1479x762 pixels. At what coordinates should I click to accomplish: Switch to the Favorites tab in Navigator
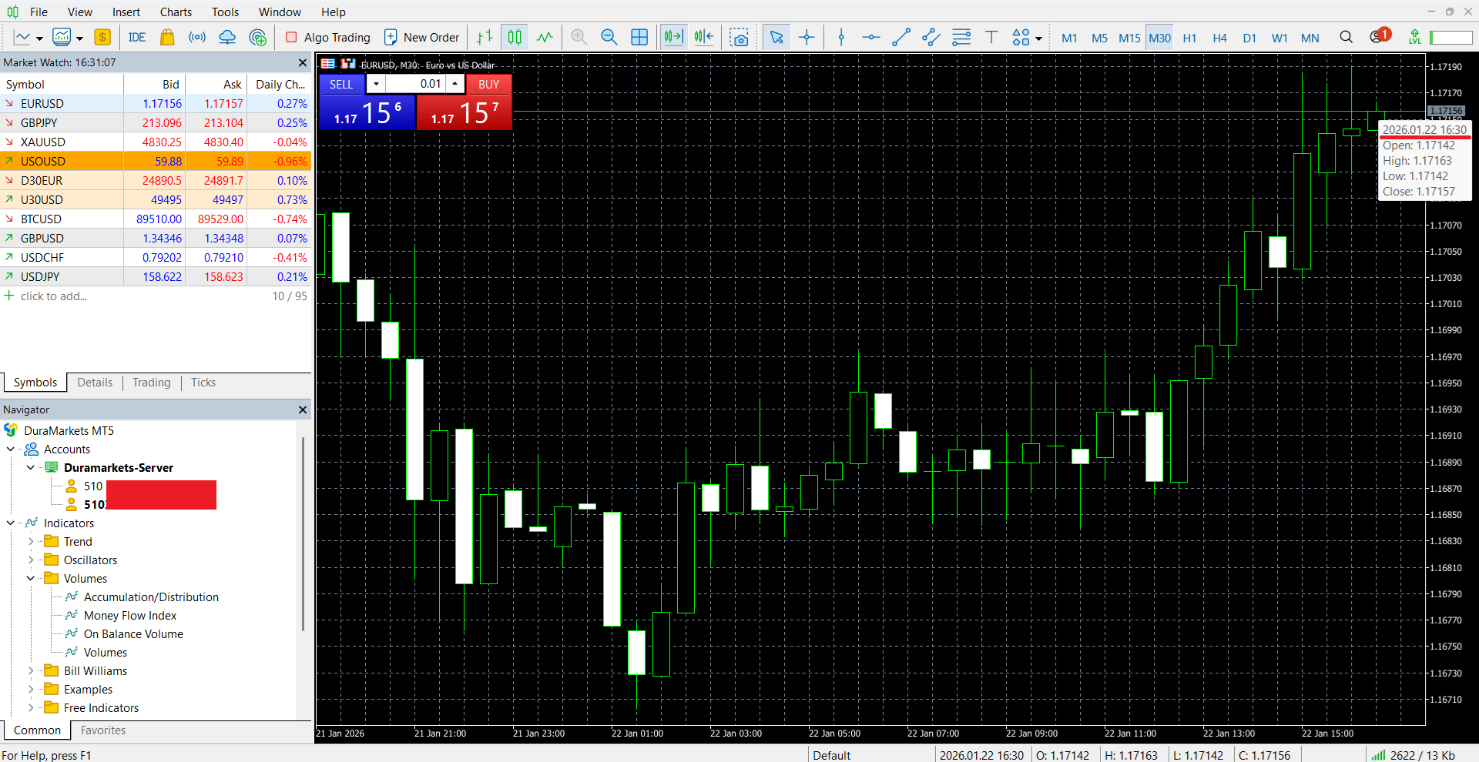pyautogui.click(x=103, y=730)
